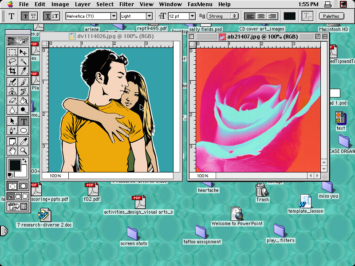Click scroll down arrow in ab21407.jpg window

click(324, 169)
